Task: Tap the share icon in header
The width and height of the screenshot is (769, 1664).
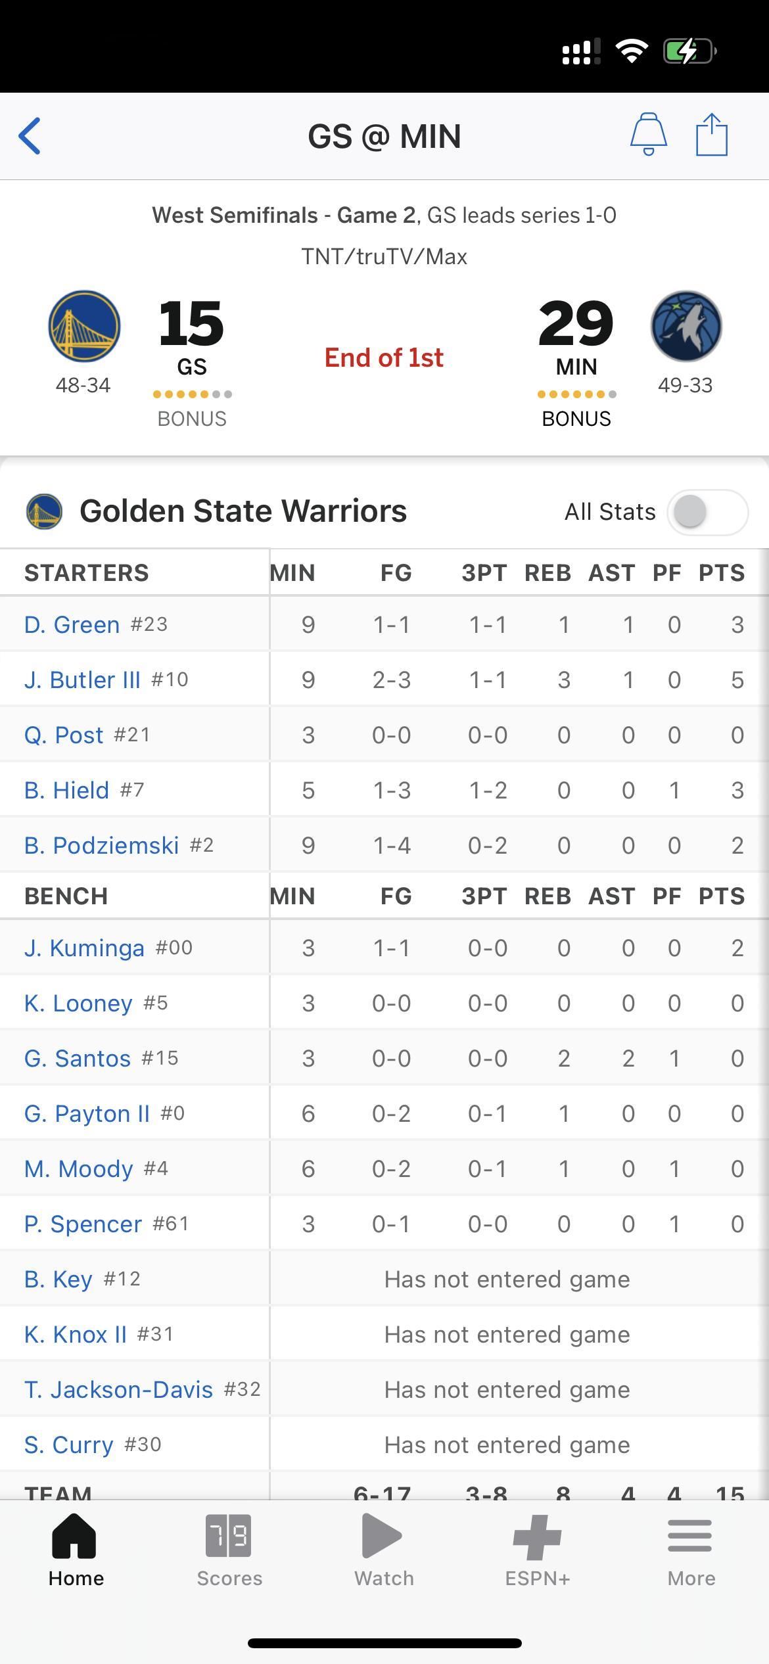Action: pos(712,134)
